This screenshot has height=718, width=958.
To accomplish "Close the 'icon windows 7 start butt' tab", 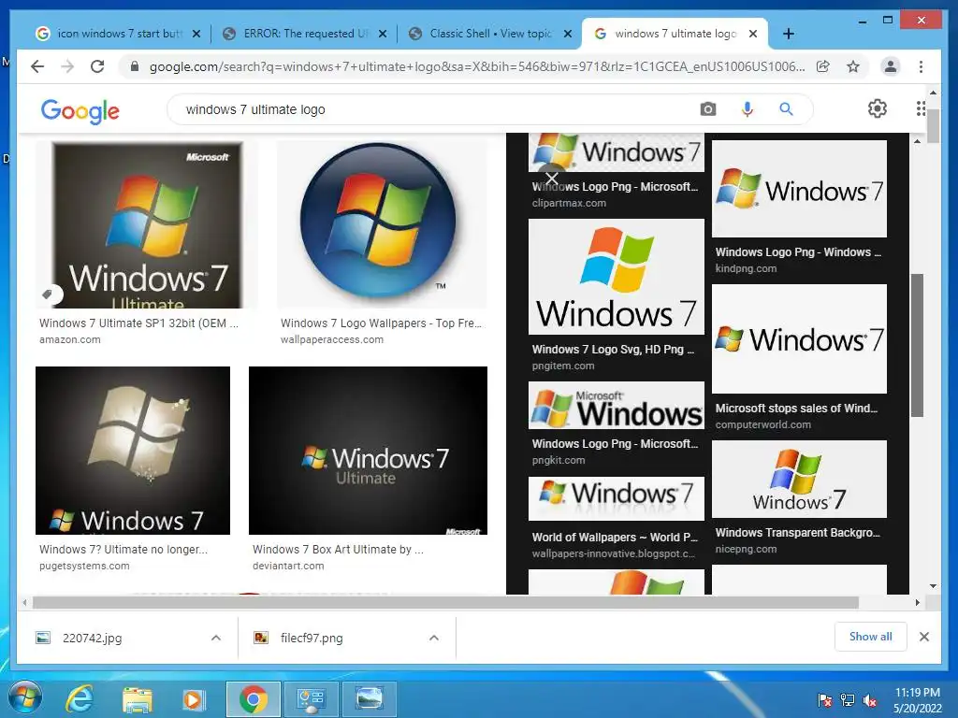I will tap(196, 34).
